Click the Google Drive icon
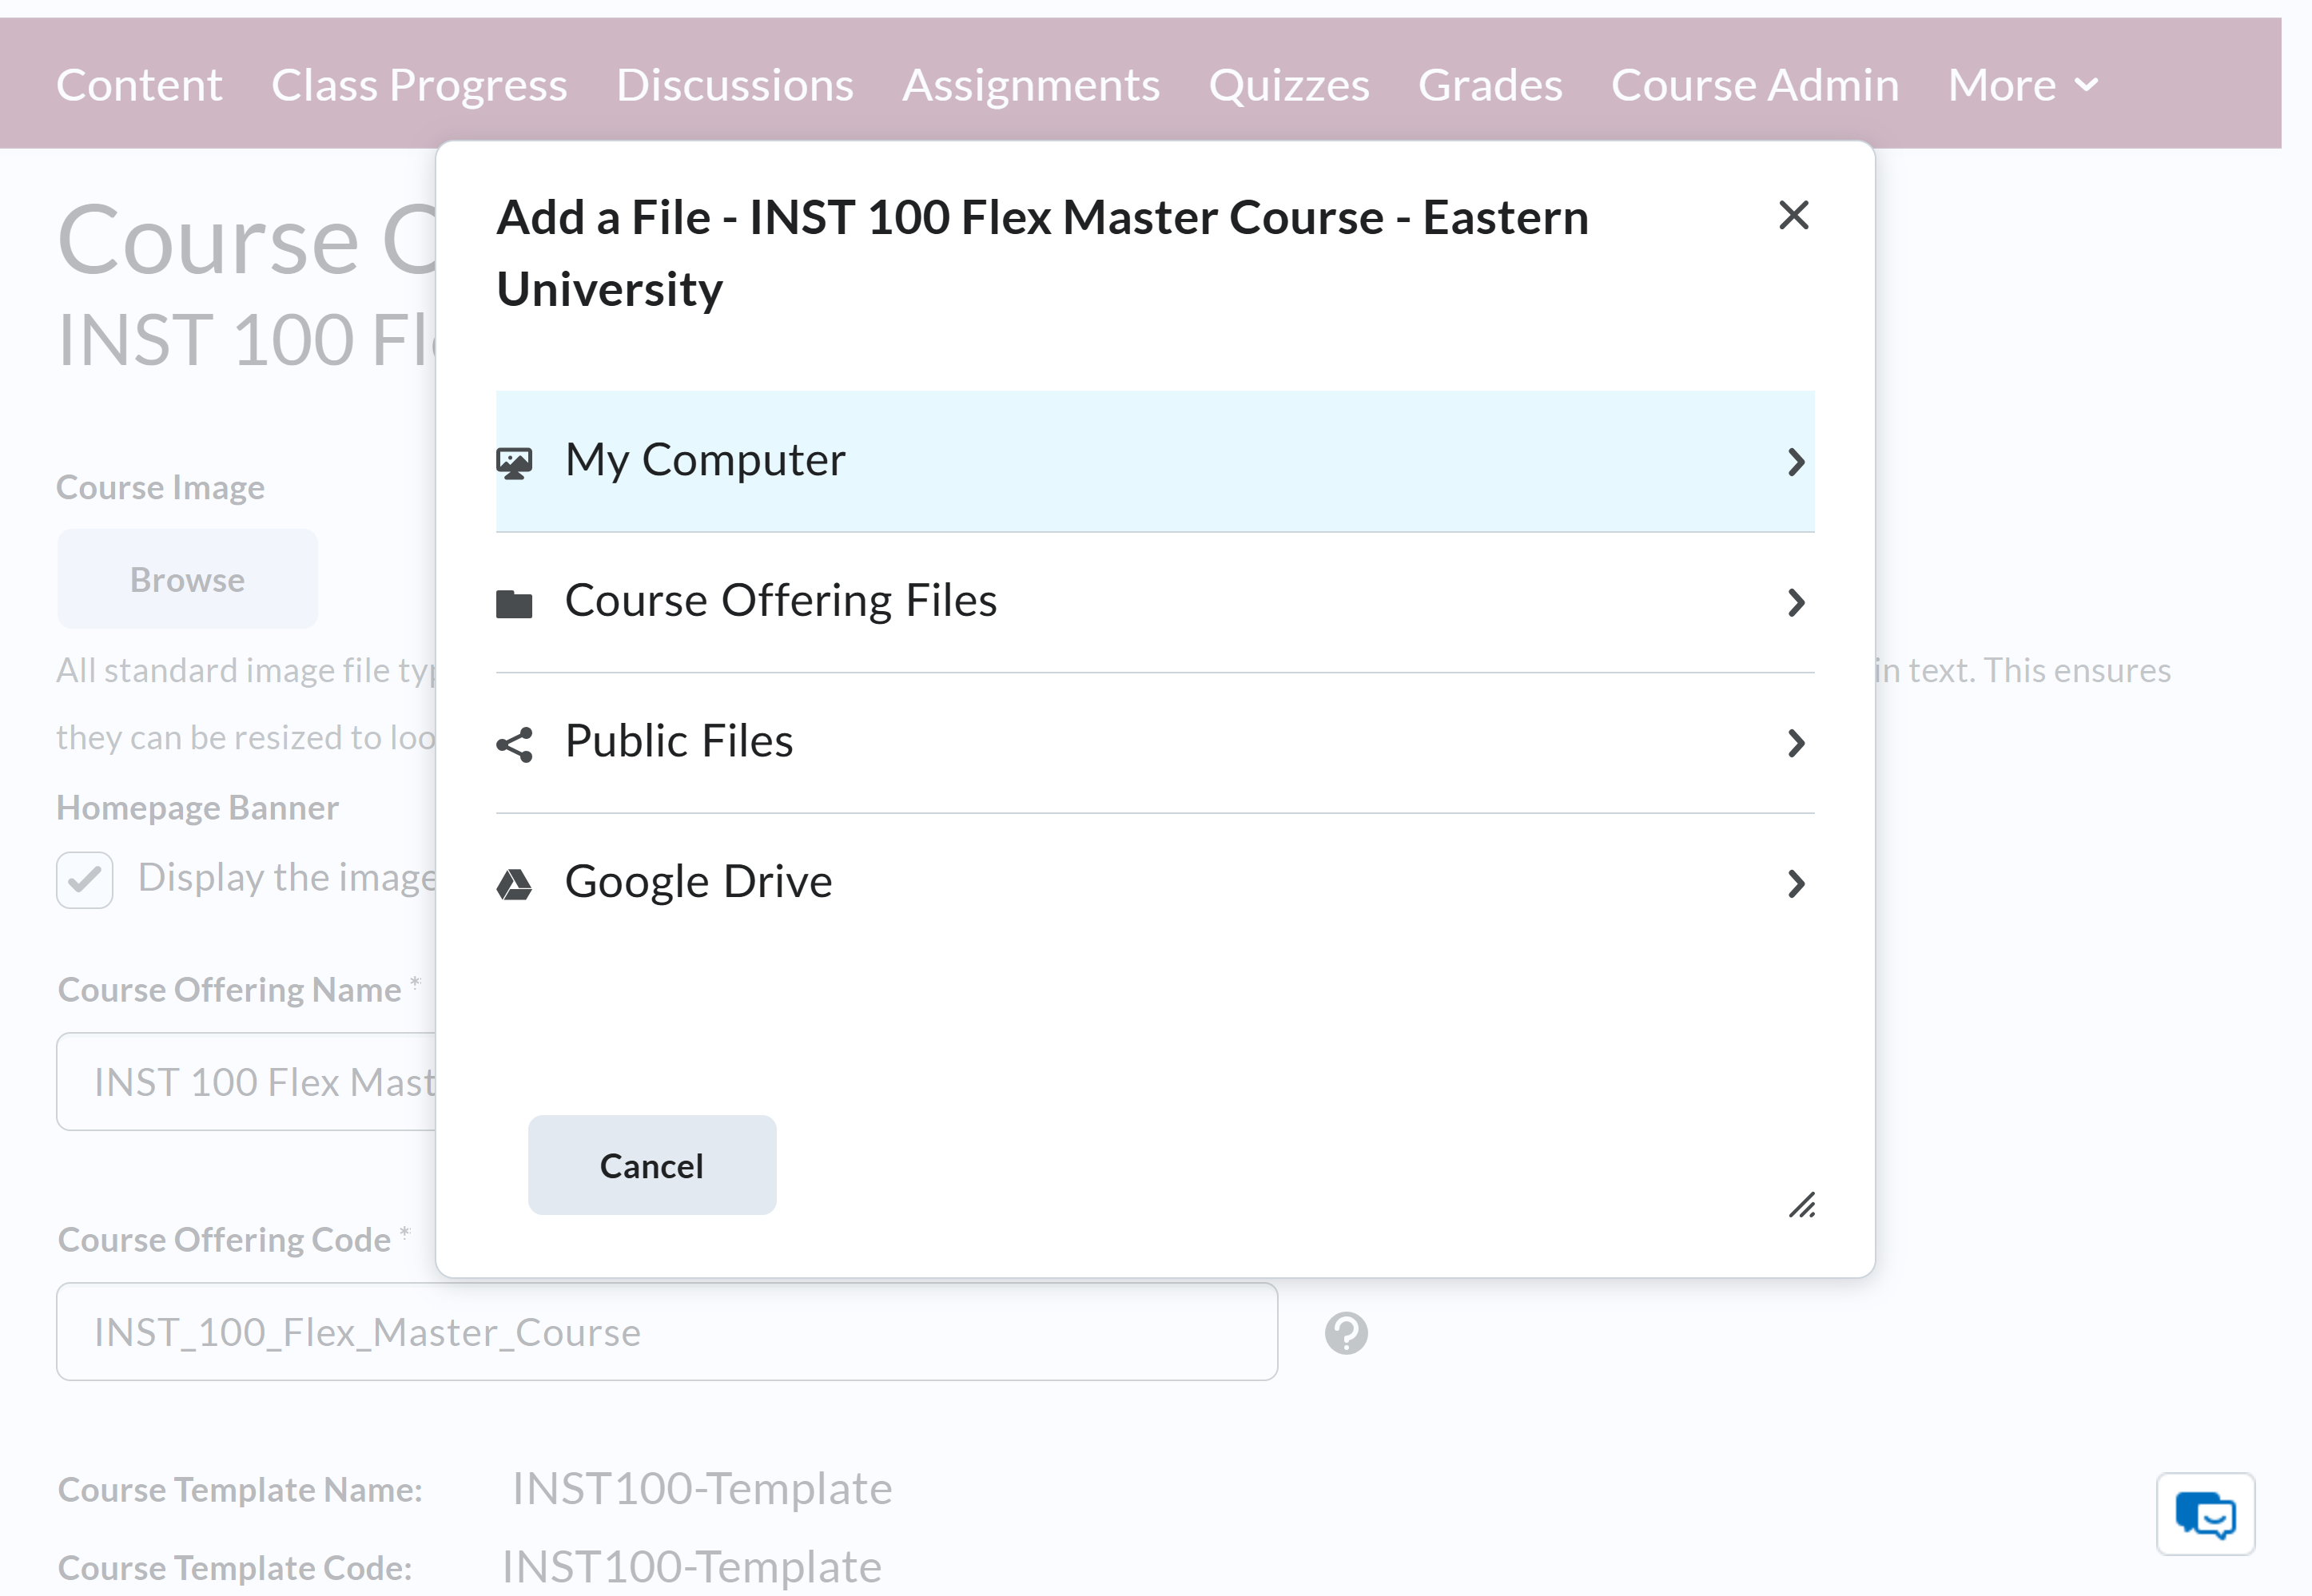Viewport: 2312px width, 1596px height. pos(514,884)
